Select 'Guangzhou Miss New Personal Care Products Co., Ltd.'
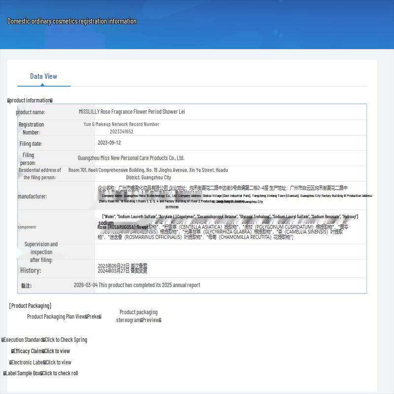 [131, 158]
